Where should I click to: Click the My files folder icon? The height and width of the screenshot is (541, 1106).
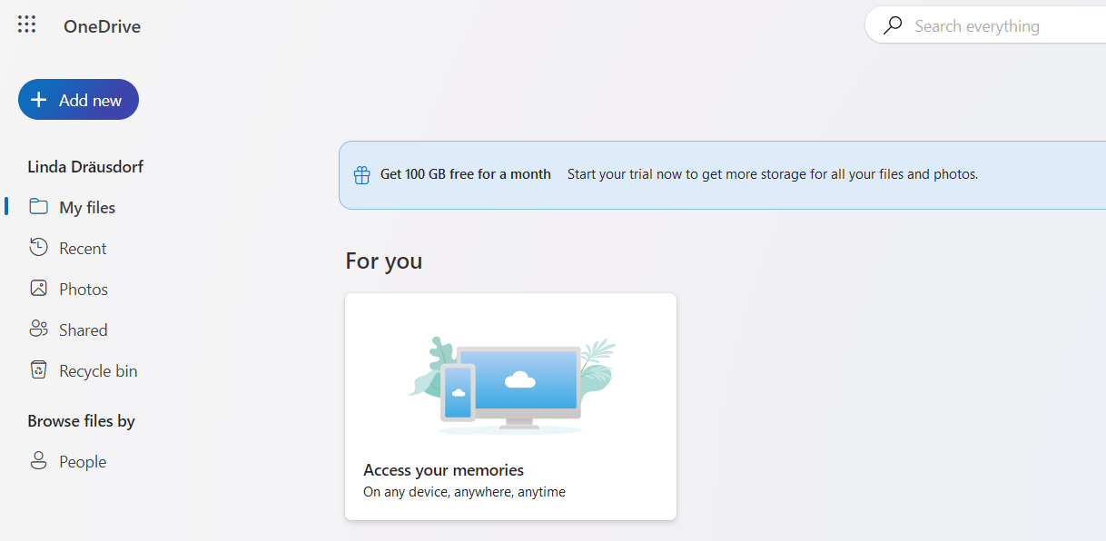[38, 207]
